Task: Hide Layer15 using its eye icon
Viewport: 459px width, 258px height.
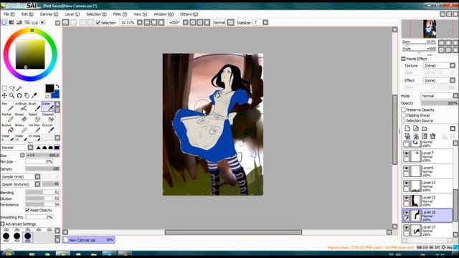Action: tap(407, 198)
